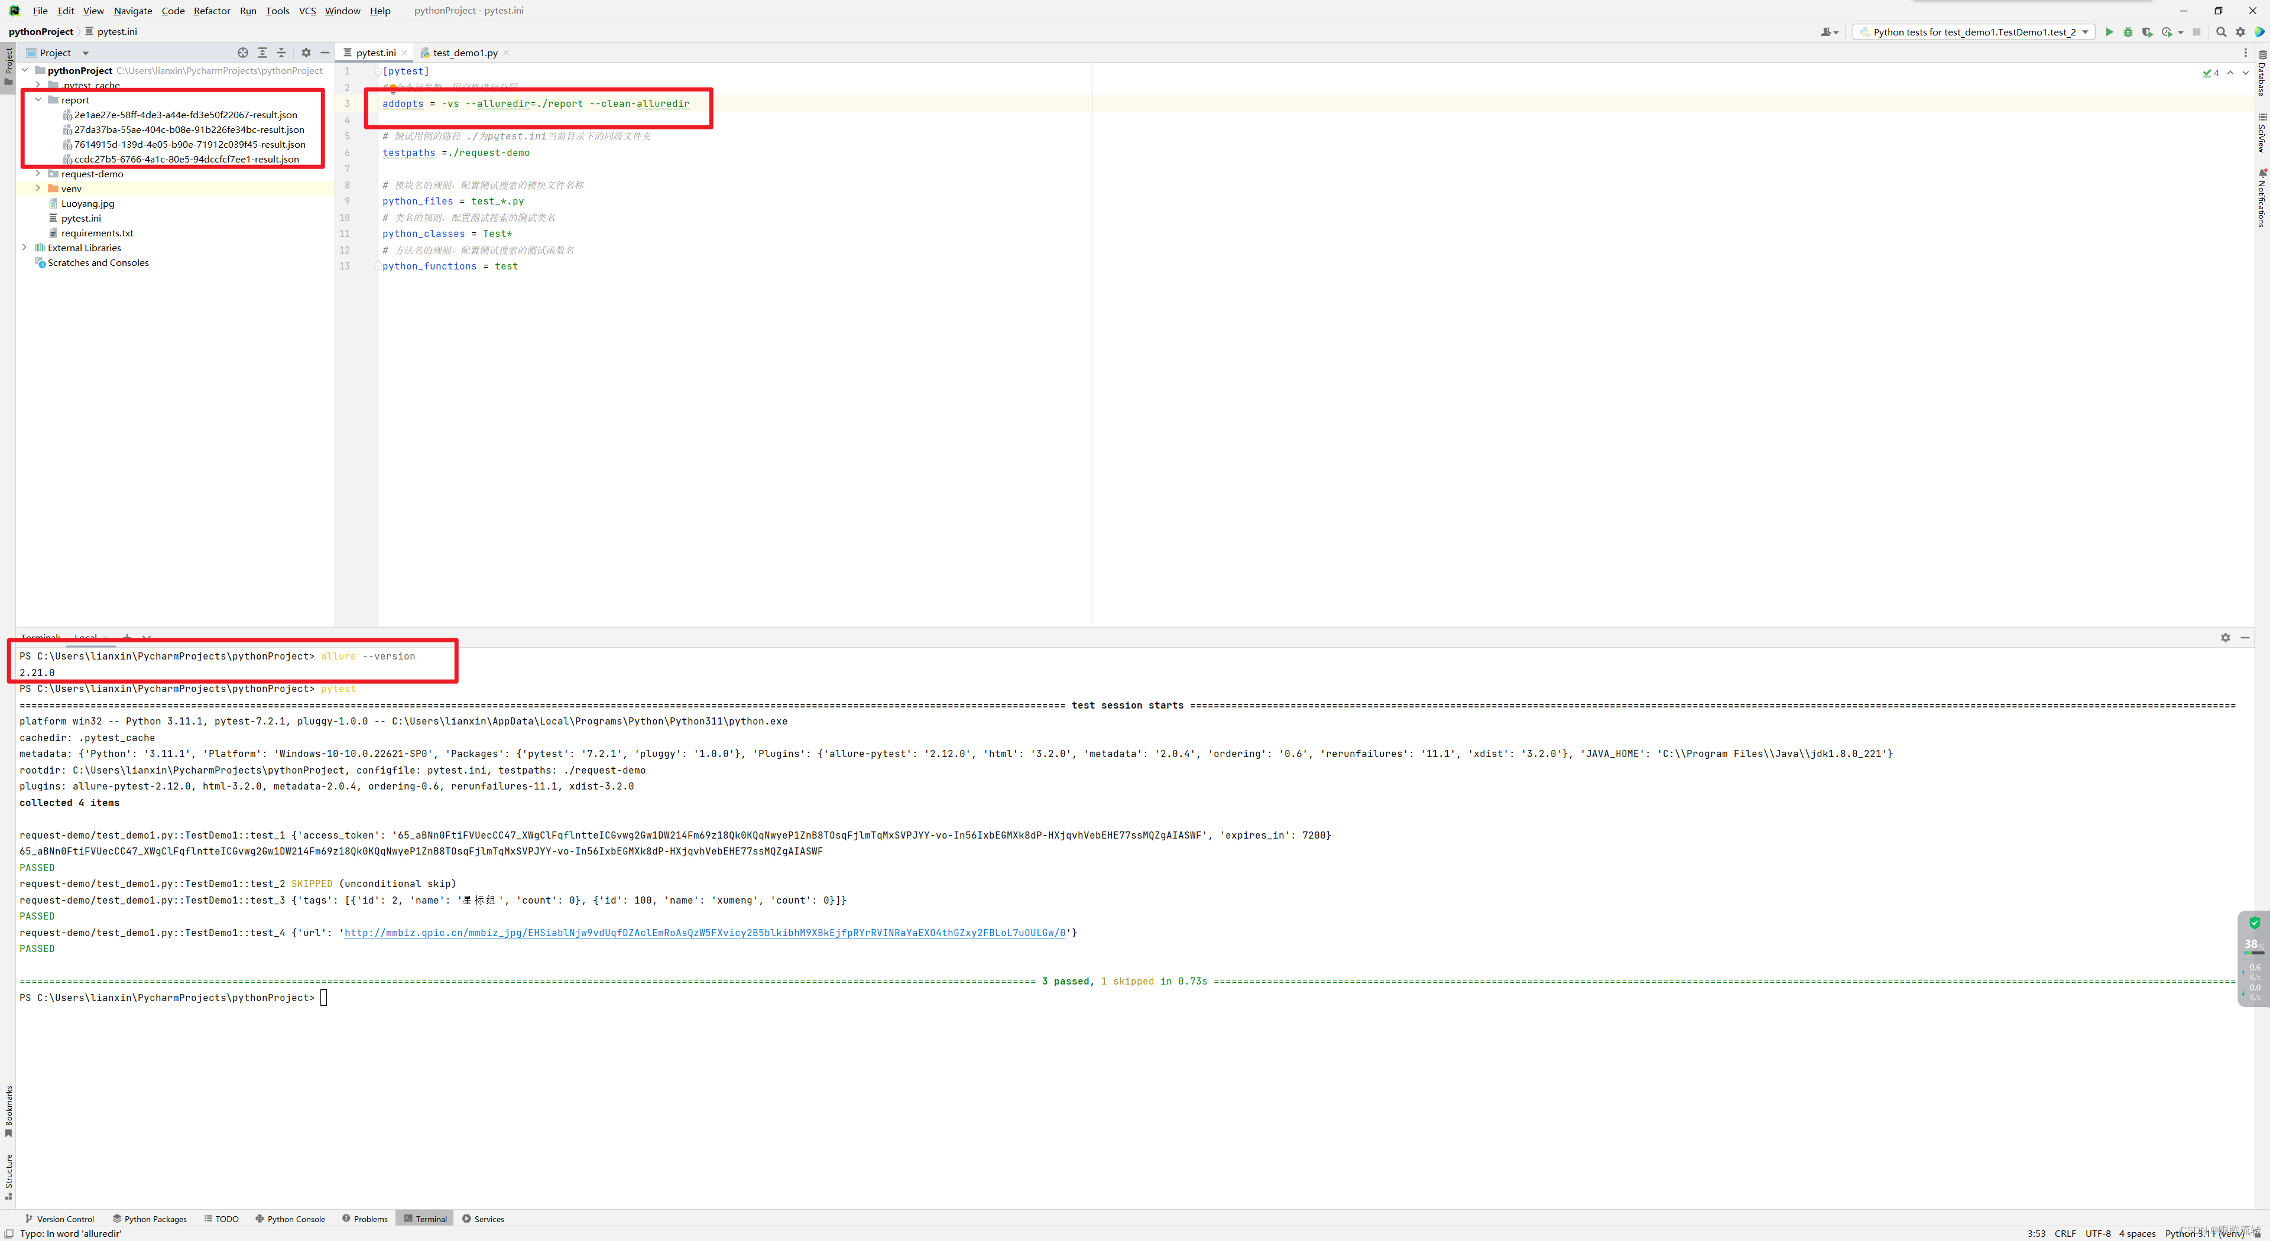2270x1241 pixels.
Task: Go to previous highlighted typo arrow
Action: tap(2230, 73)
